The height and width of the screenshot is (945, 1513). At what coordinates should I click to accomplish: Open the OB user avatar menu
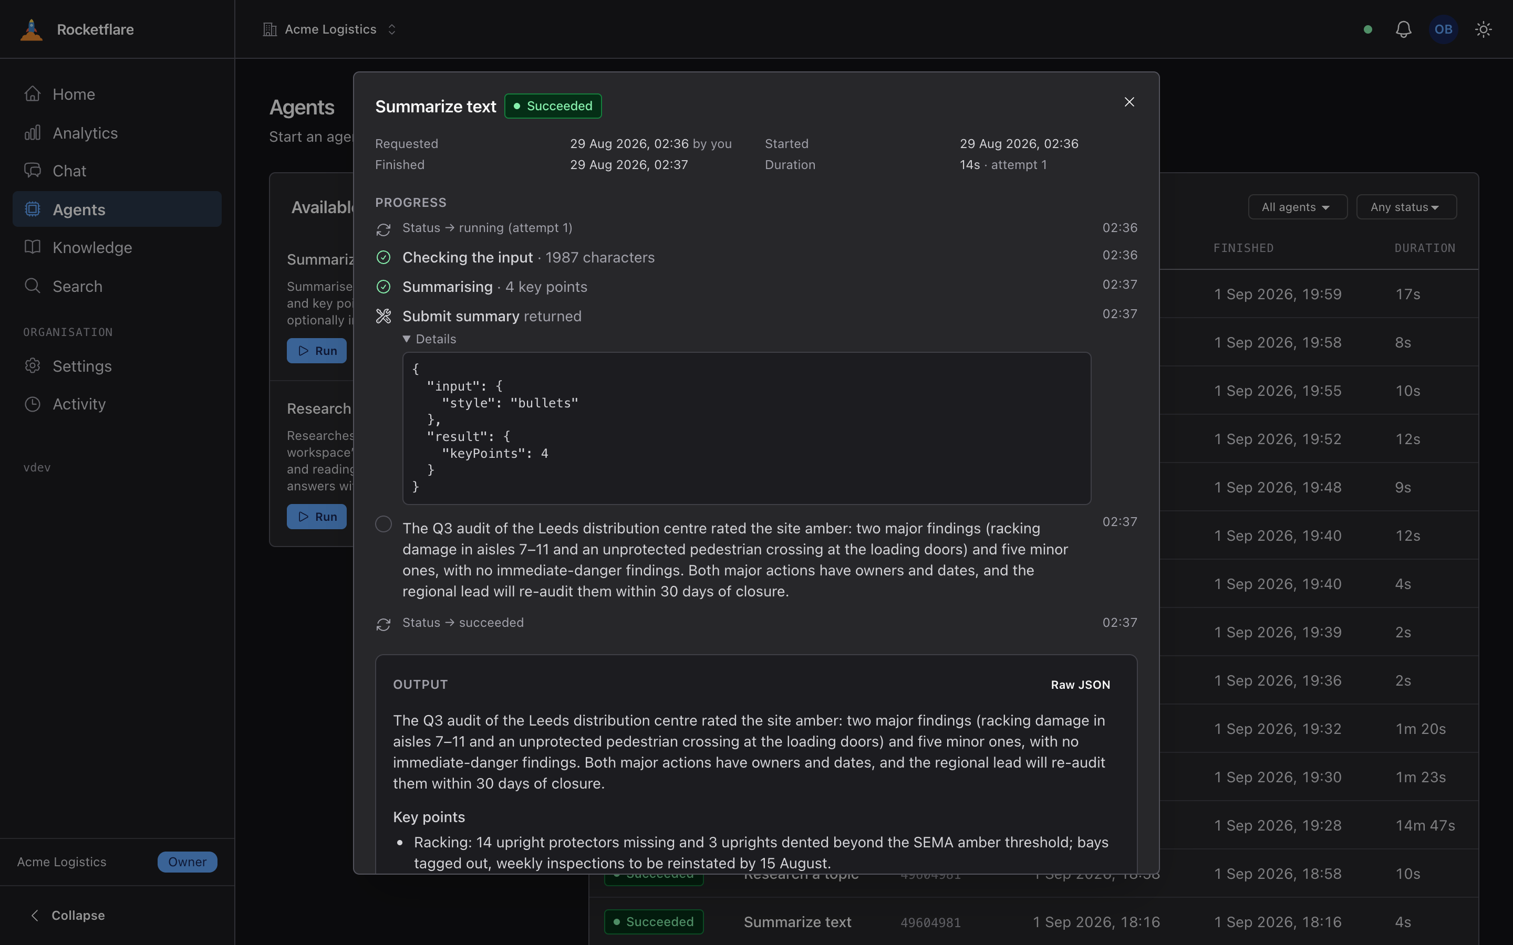coord(1444,29)
